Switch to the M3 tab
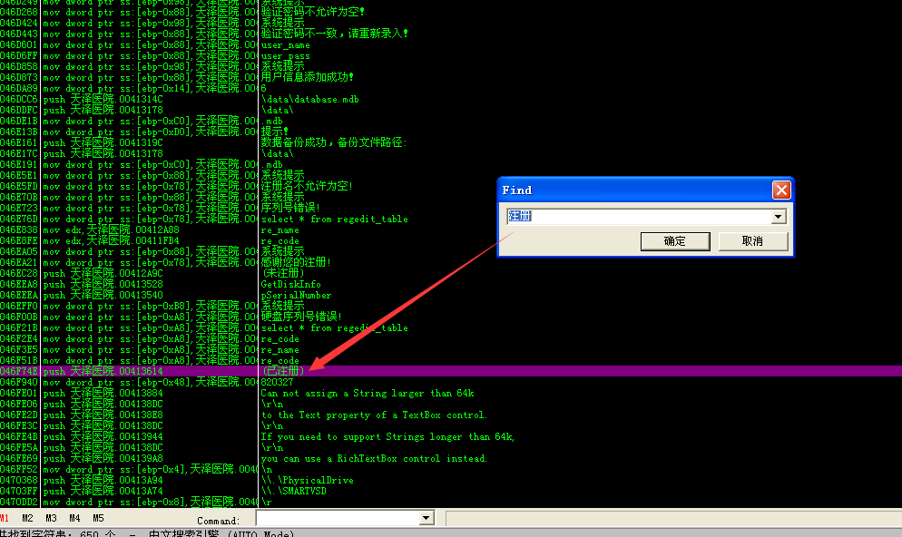Screen dimensions: 902x537 tap(52, 519)
